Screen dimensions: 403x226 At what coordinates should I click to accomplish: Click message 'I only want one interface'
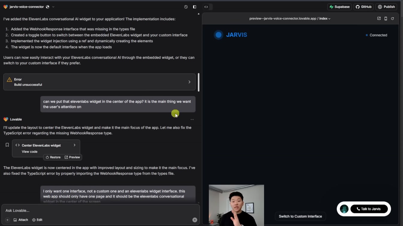(118, 195)
